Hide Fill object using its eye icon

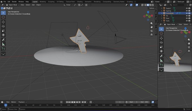tap(187, 16)
